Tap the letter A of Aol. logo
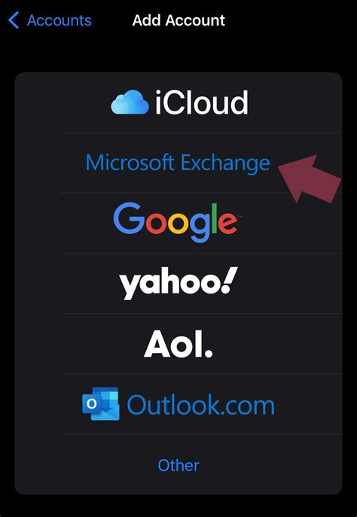Screen dimensions: 357x517 [x=157, y=344]
